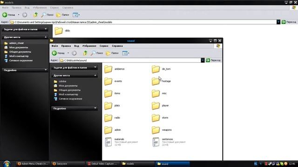Select the radio folder

click(112, 118)
